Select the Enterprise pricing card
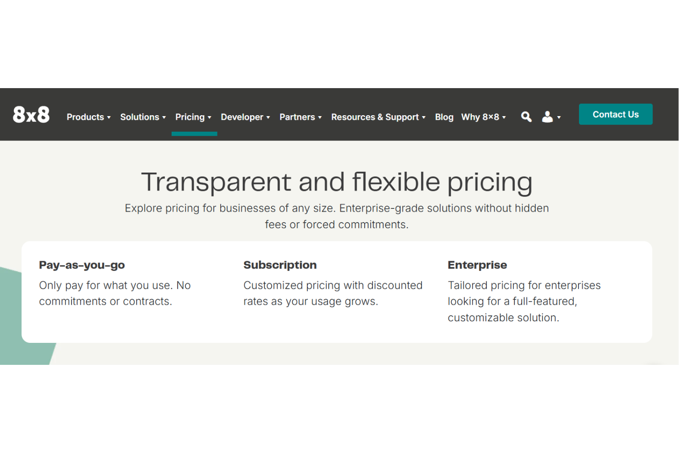 477,265
